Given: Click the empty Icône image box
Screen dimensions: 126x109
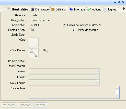Looking at the screenshot, I should (34, 42).
